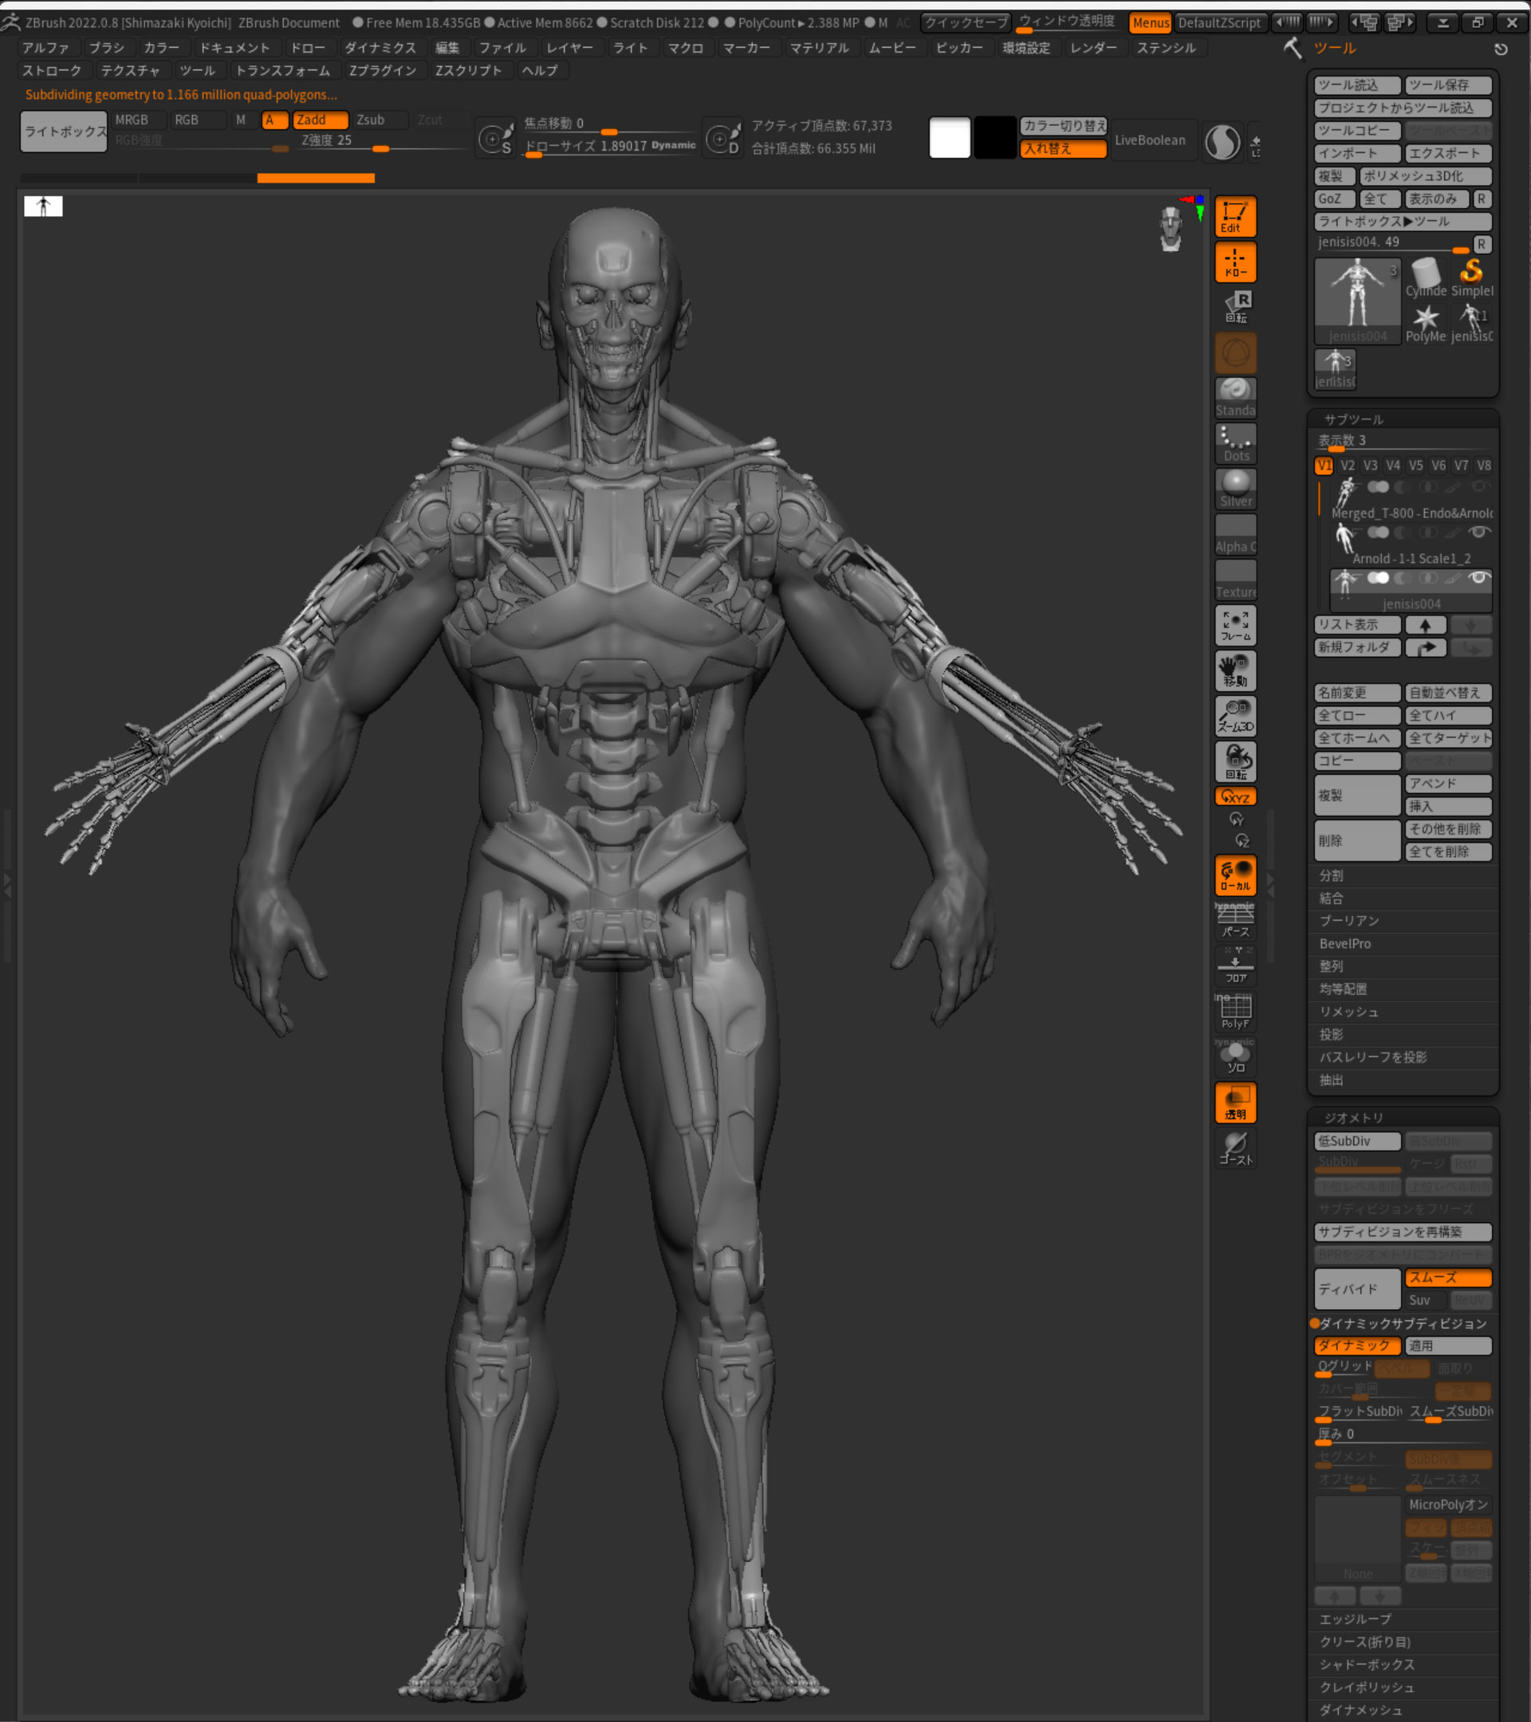1531x1722 pixels.
Task: Toggle the Dynamic (ダイナミック) subdivision button
Action: (1356, 1346)
